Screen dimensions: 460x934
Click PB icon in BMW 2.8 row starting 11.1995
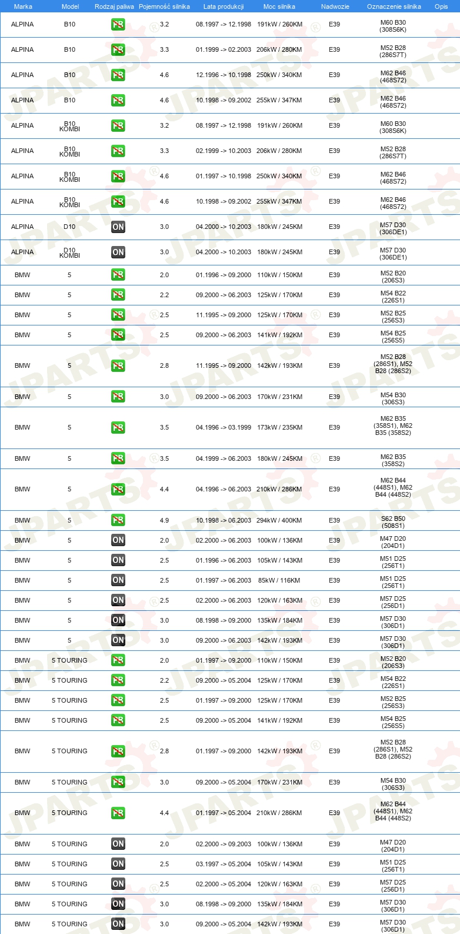[x=118, y=366]
